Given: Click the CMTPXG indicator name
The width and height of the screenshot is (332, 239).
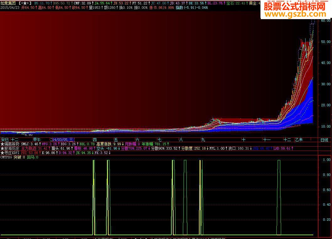Looking at the screenshot, I should (6, 157).
